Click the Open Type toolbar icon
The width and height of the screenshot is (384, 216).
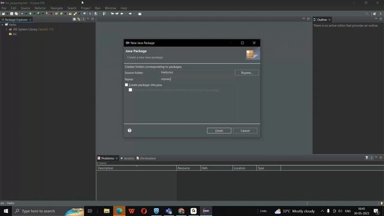[x=70, y=14]
